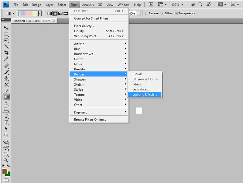This screenshot has height=183, width=243.
Task: Close the Untitled-1 document tab
Action: pos(54,21)
